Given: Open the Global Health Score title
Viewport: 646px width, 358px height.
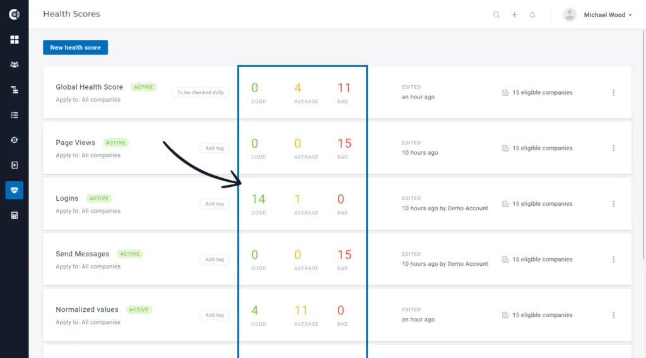Looking at the screenshot, I should point(90,87).
